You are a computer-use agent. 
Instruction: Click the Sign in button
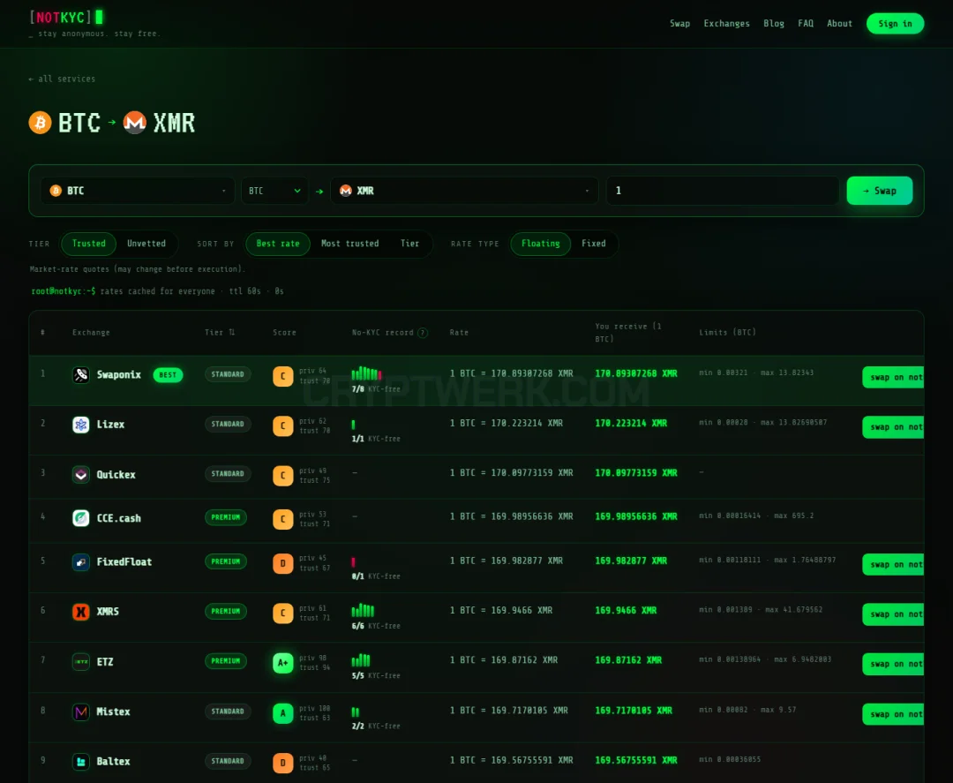tap(896, 24)
